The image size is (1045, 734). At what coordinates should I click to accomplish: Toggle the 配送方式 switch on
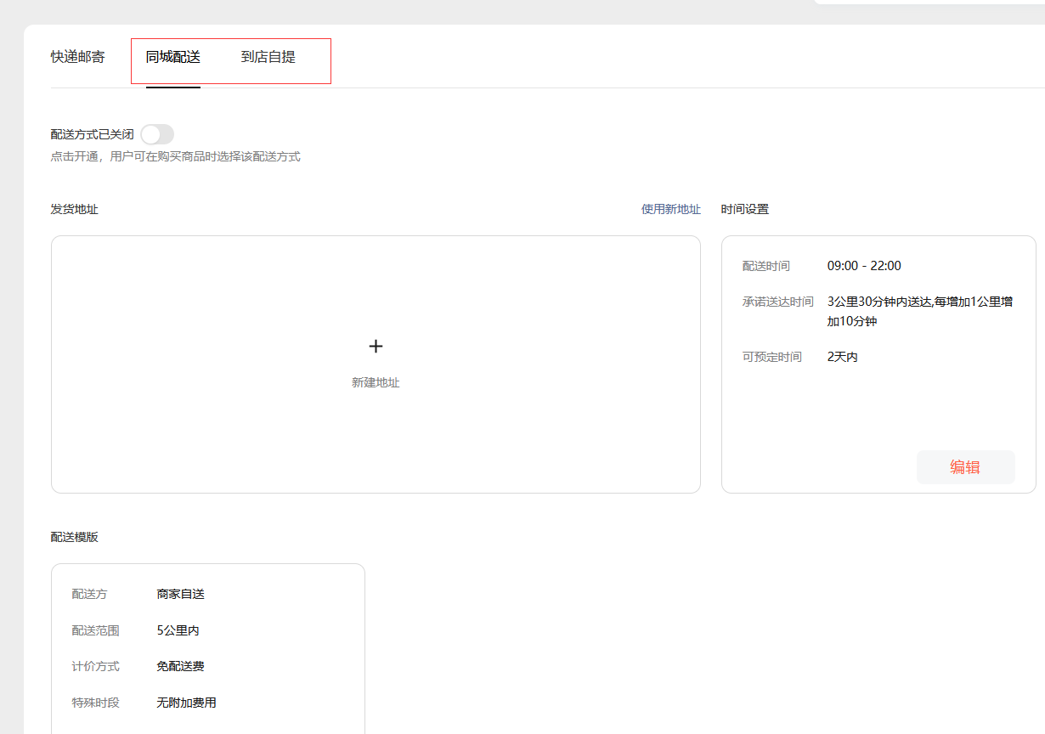157,134
